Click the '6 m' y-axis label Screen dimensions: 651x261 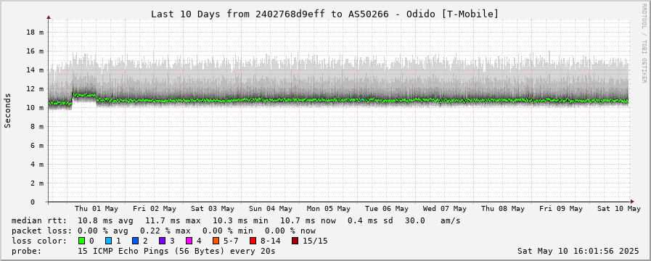pyautogui.click(x=37, y=146)
